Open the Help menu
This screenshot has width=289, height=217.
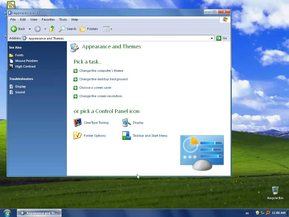click(x=75, y=19)
